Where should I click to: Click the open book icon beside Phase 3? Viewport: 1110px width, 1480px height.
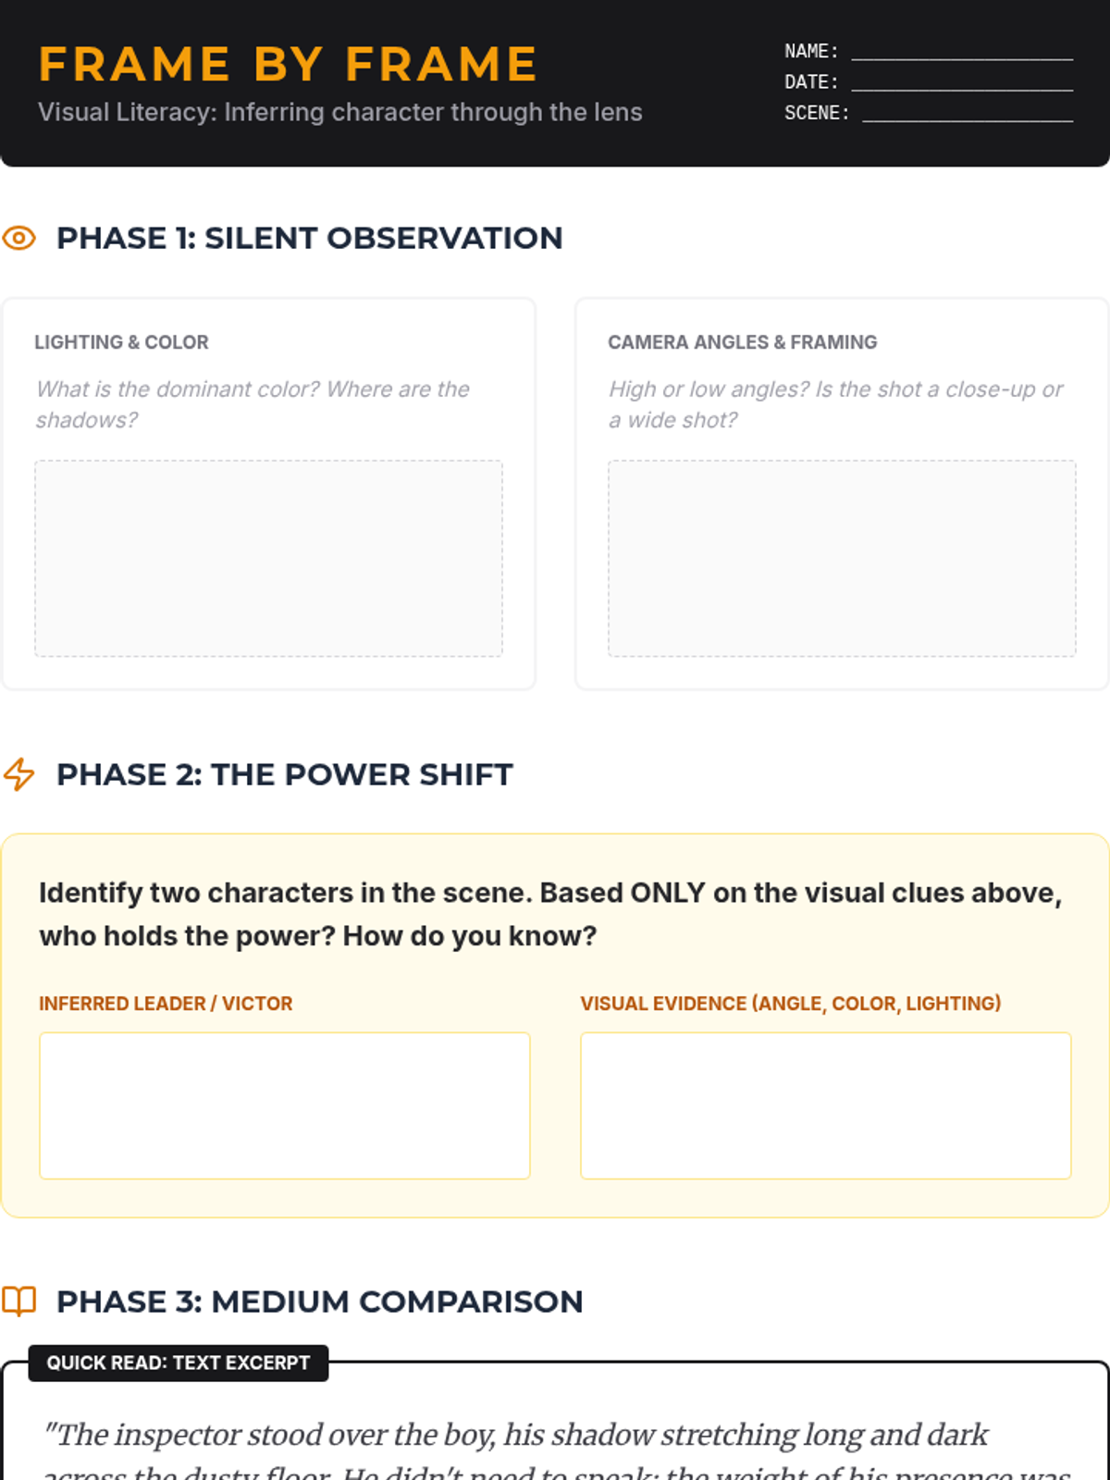coord(18,1301)
